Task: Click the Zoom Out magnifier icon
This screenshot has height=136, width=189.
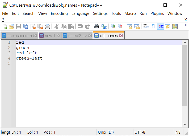Action: click(x=120, y=26)
